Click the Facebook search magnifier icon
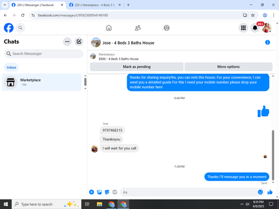Image resolution: width=279 pixels, height=209 pixels. click(20, 28)
